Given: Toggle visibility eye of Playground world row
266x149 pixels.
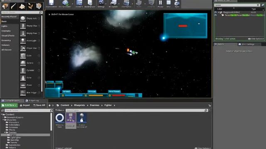Looking at the screenshot, I should [216, 12].
